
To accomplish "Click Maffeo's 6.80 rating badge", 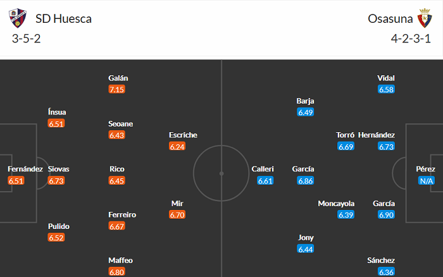I will tap(120, 272).
